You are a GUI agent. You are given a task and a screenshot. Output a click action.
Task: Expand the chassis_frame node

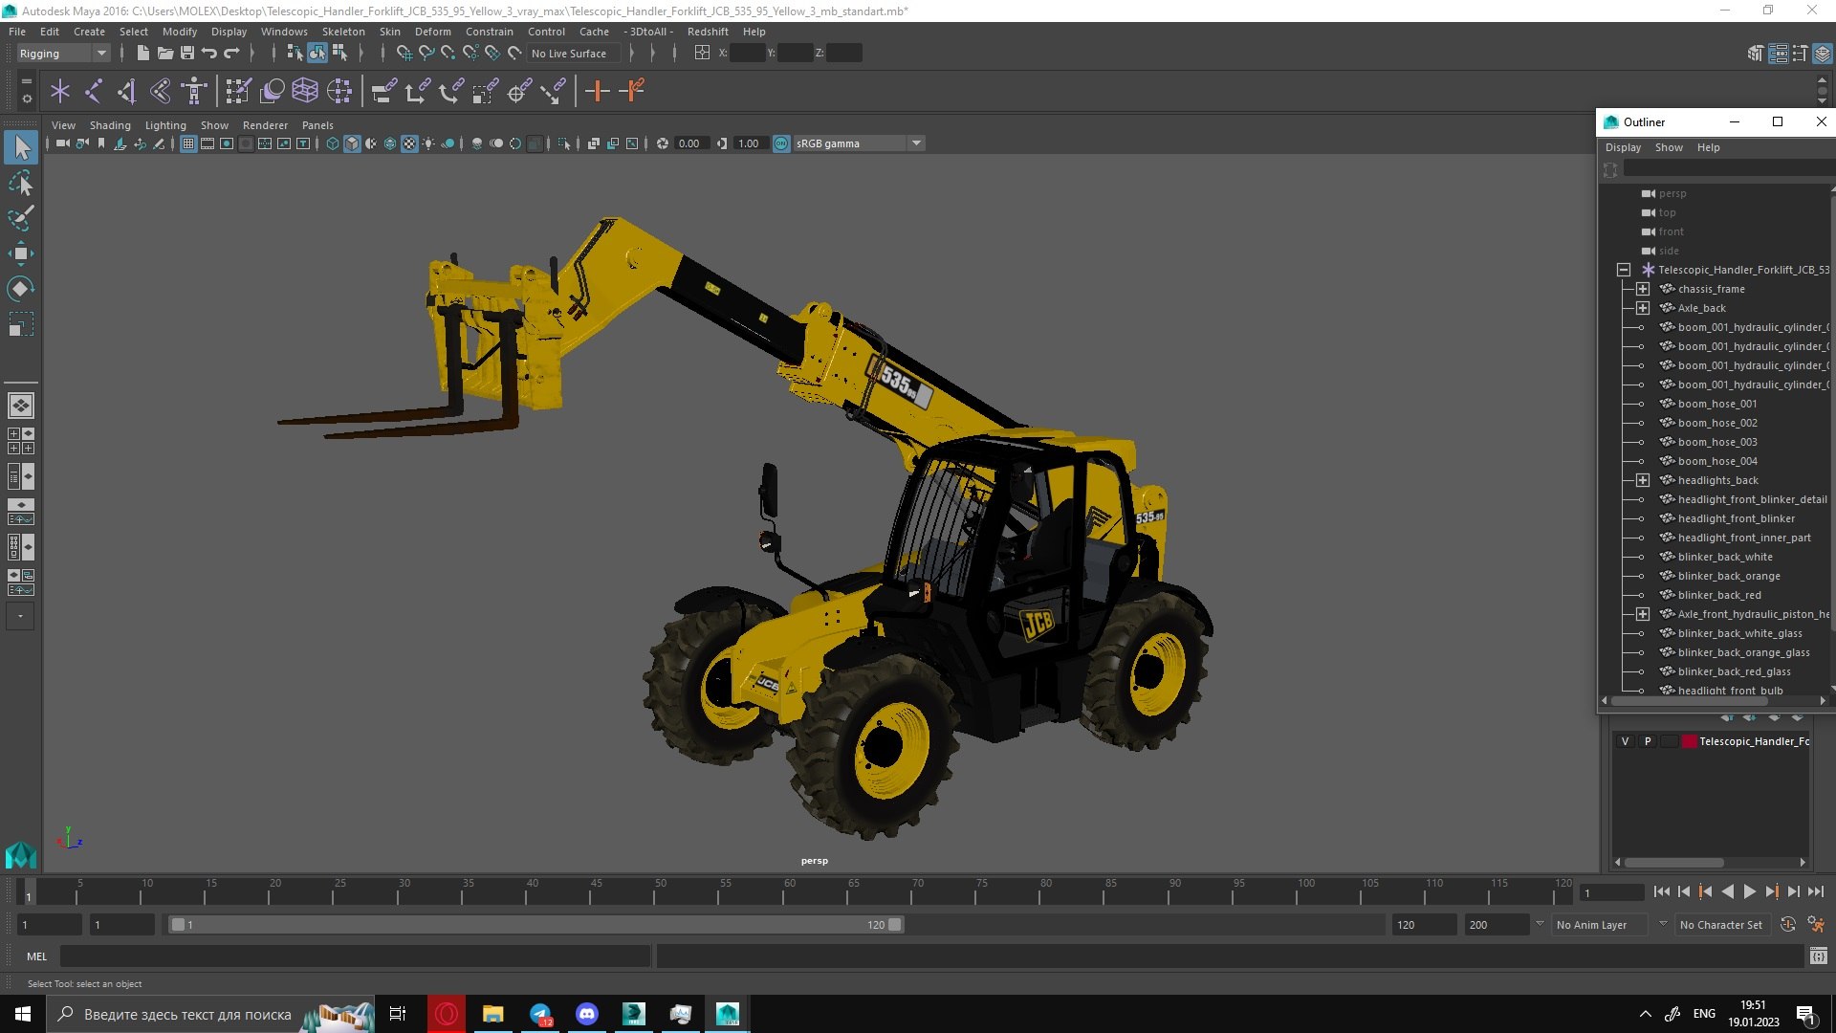click(x=1643, y=289)
